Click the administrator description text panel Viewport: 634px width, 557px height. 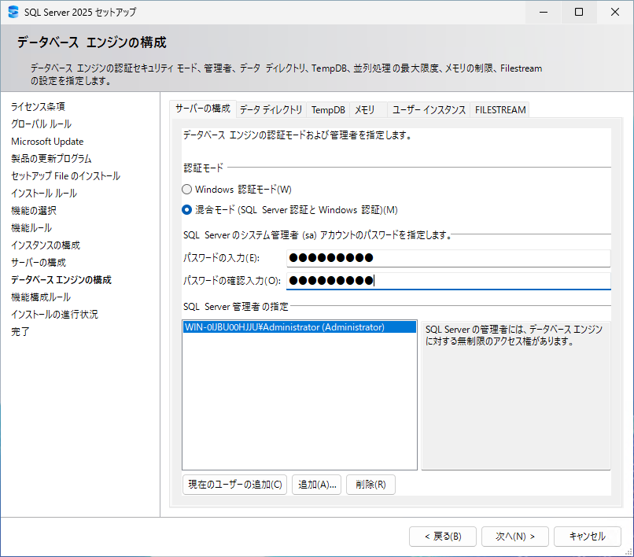[x=516, y=396]
